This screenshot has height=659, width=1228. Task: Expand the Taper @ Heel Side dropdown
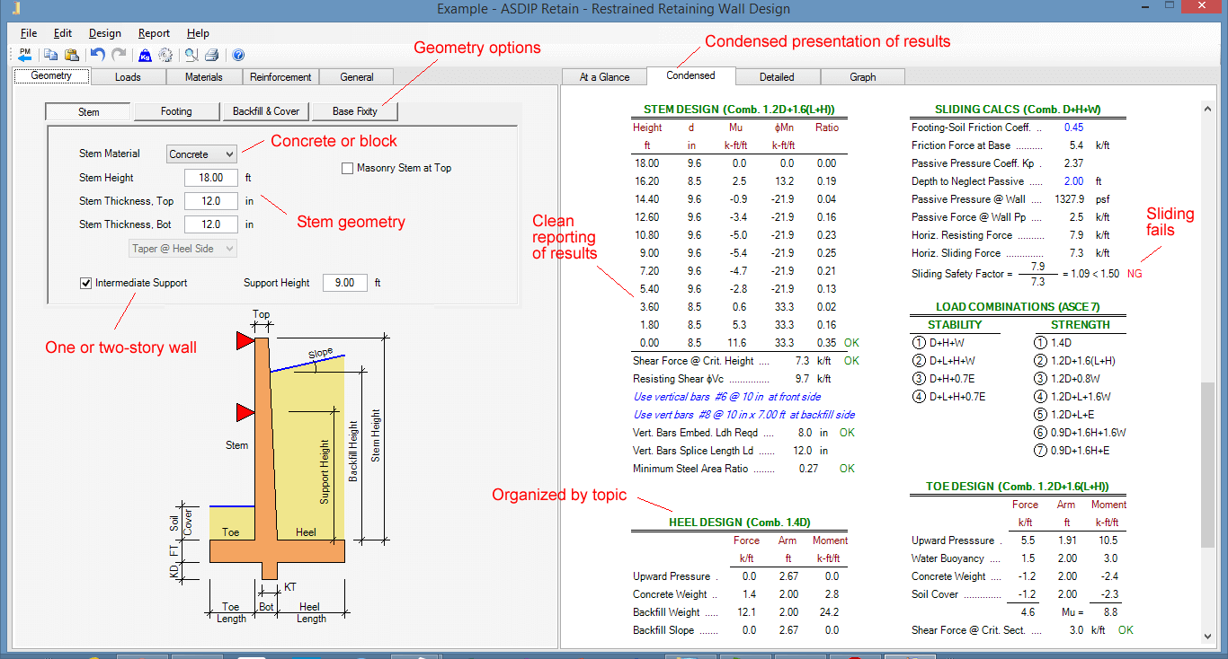tap(184, 249)
